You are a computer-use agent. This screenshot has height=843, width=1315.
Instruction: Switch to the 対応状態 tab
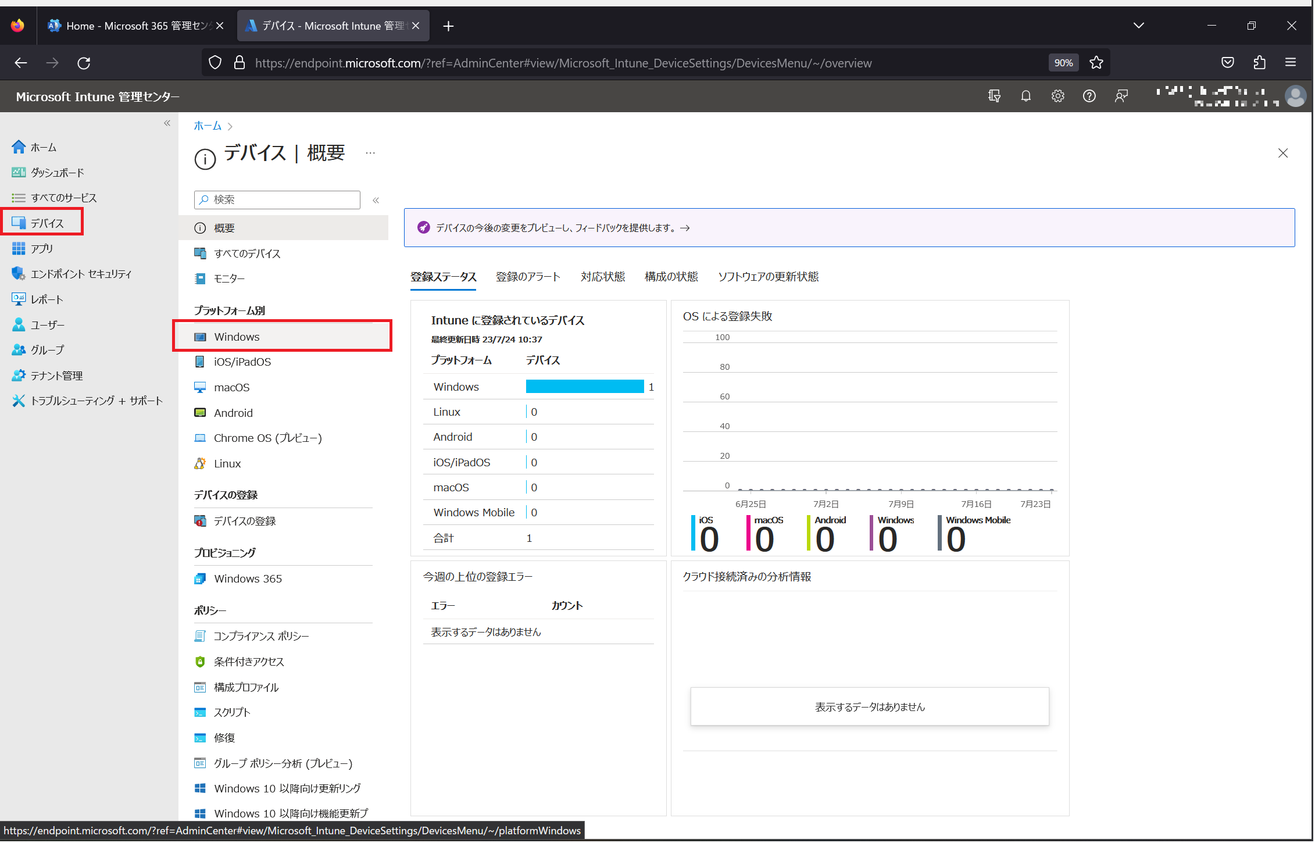[604, 277]
